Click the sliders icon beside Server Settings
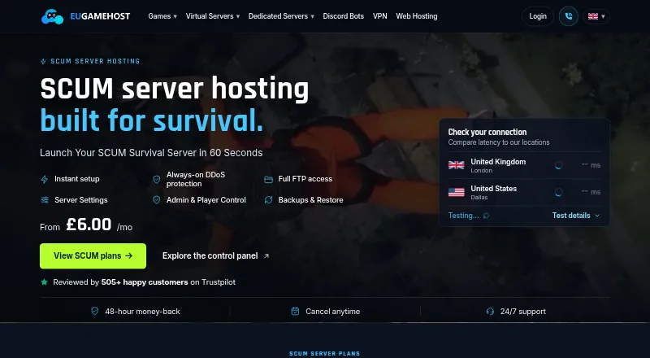Screen dimensions: 650x358 [45, 200]
